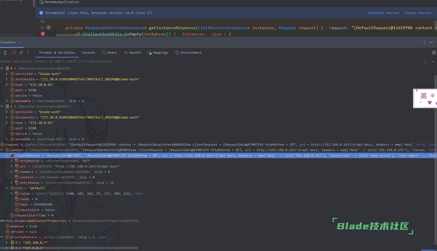Open Layout Settings icon beside debugger tabs
437x251 pixels.
[434, 53]
